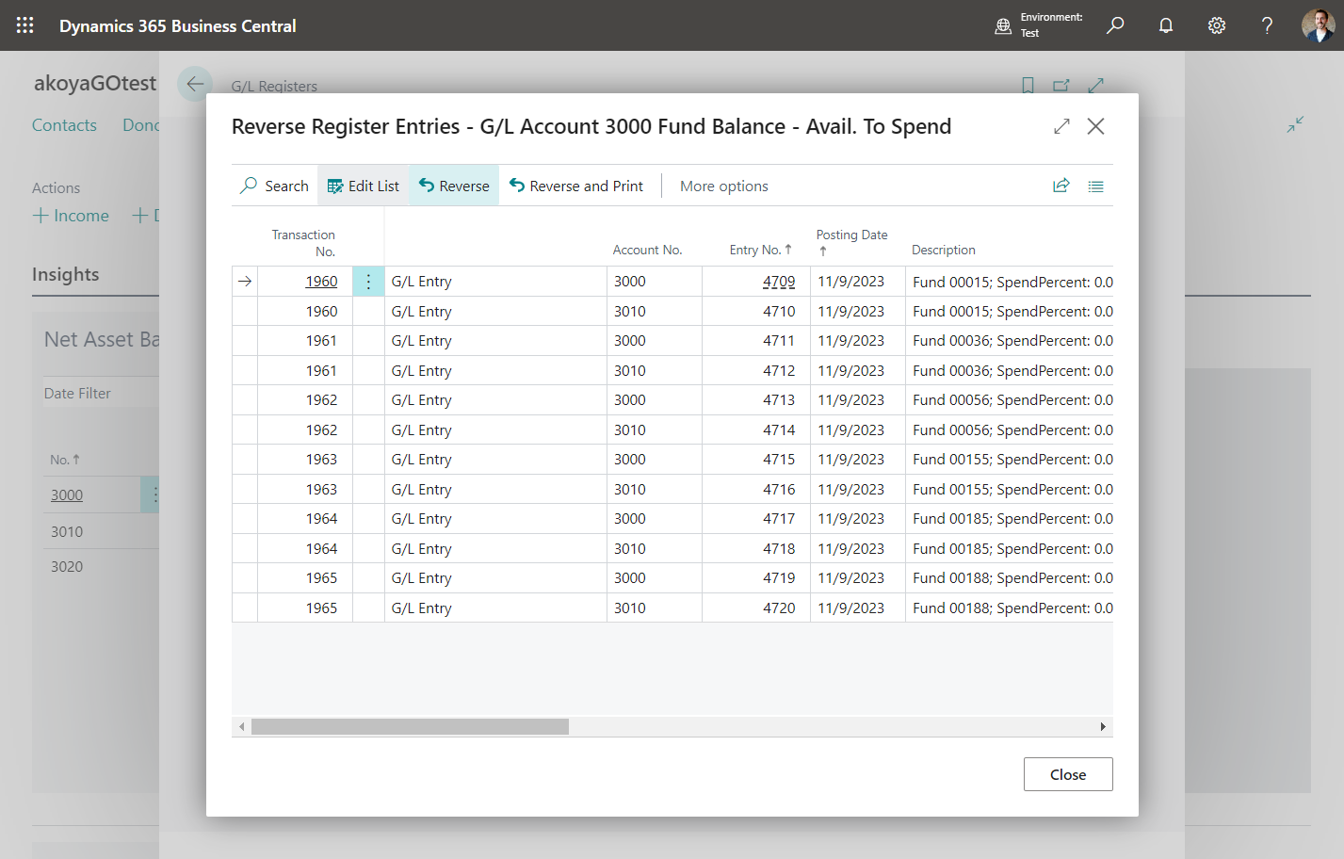Select the Entry No. 4716 cell
This screenshot has height=859, width=1344.
pyautogui.click(x=756, y=490)
